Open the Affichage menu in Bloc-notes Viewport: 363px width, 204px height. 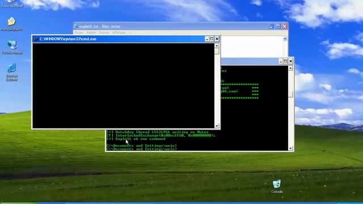119,33
